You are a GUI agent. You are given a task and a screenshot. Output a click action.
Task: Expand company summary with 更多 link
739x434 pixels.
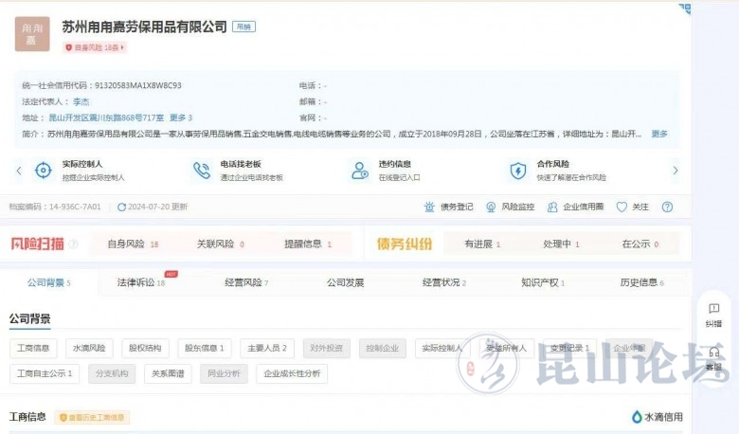659,134
